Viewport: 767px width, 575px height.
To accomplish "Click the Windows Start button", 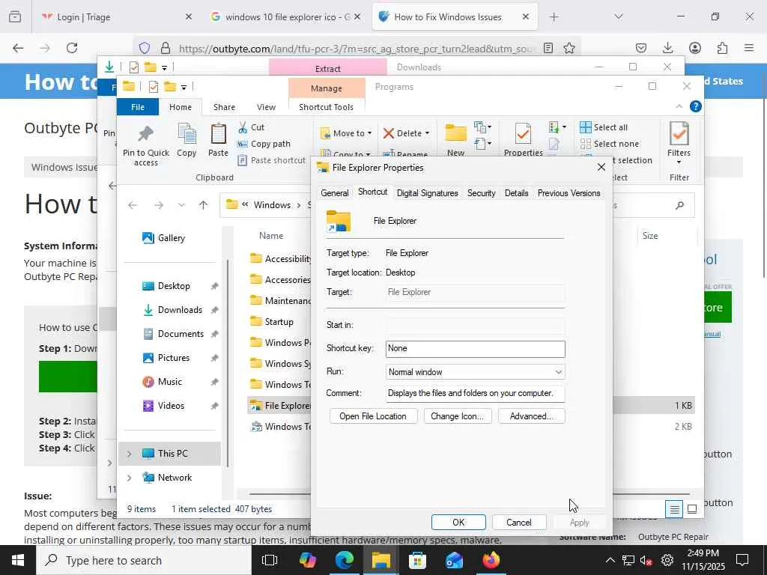I will click(x=18, y=560).
